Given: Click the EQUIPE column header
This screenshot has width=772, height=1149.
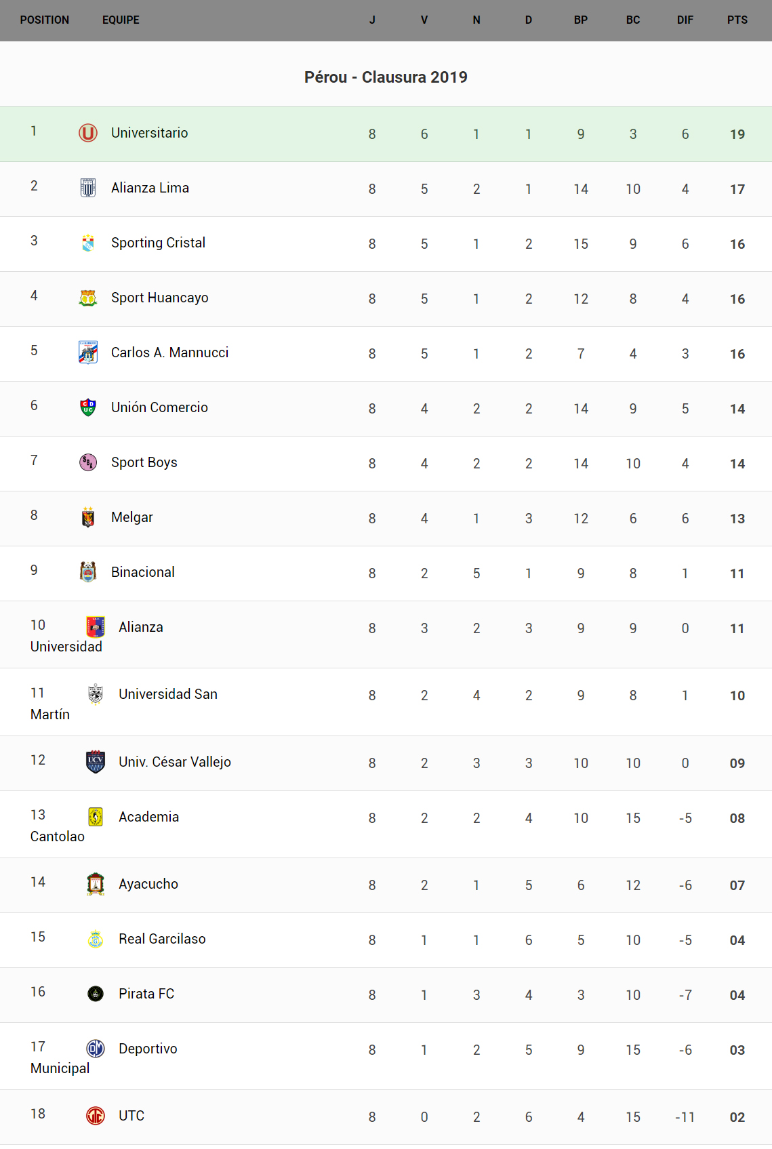Looking at the screenshot, I should (x=121, y=20).
